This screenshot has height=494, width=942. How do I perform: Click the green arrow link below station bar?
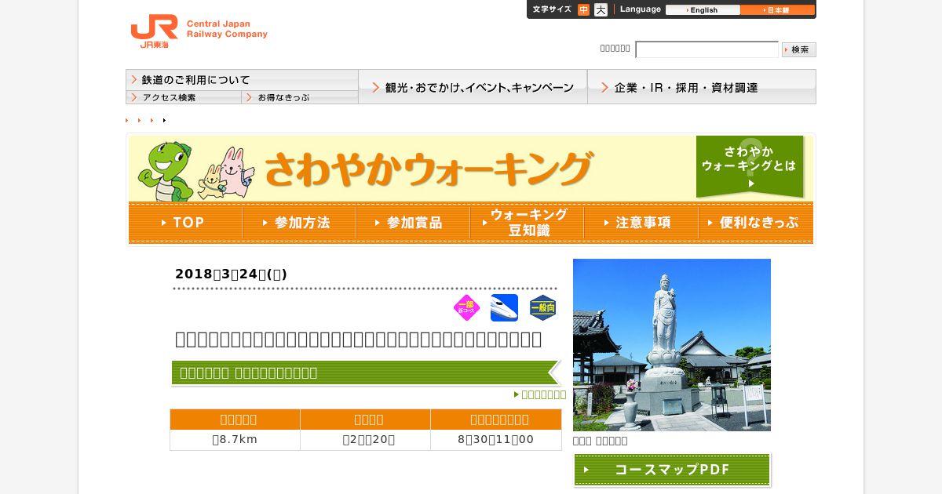tap(540, 394)
